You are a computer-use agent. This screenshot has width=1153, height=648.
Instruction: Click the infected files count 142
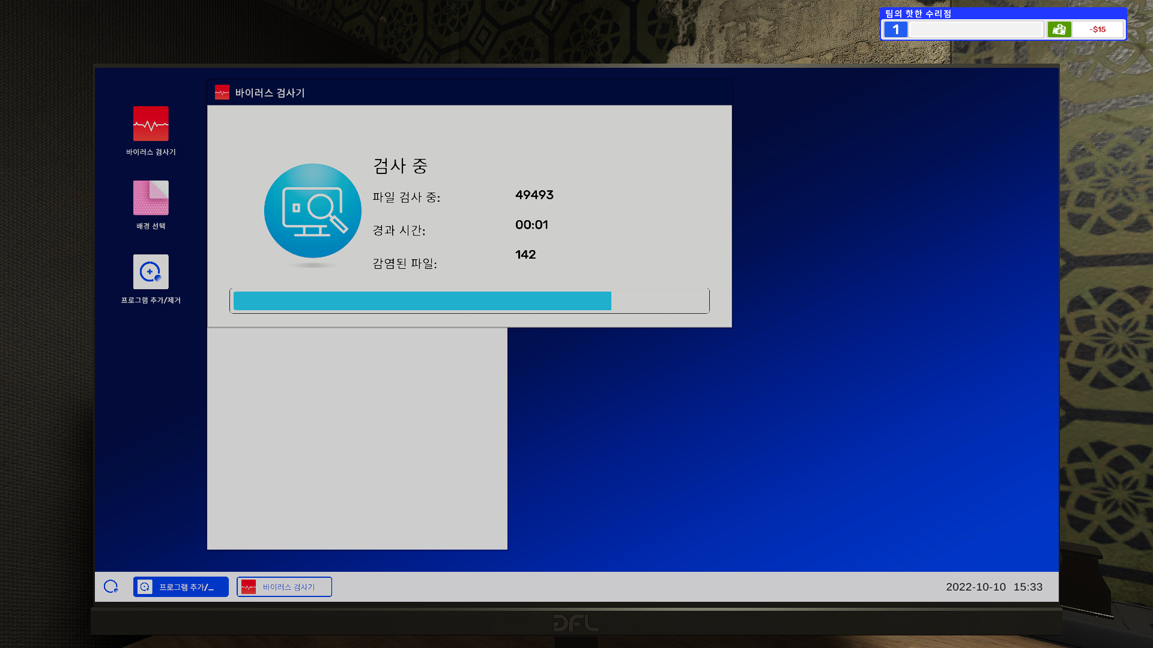[525, 254]
